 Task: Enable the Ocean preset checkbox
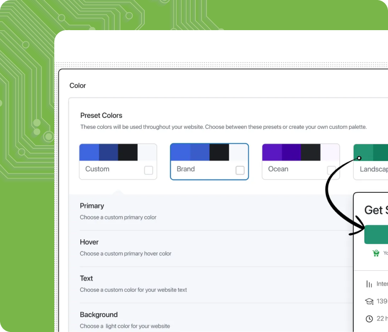coord(331,170)
